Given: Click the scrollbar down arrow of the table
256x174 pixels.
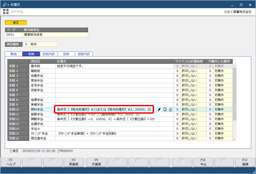Looking at the screenshot, I should click(235, 139).
